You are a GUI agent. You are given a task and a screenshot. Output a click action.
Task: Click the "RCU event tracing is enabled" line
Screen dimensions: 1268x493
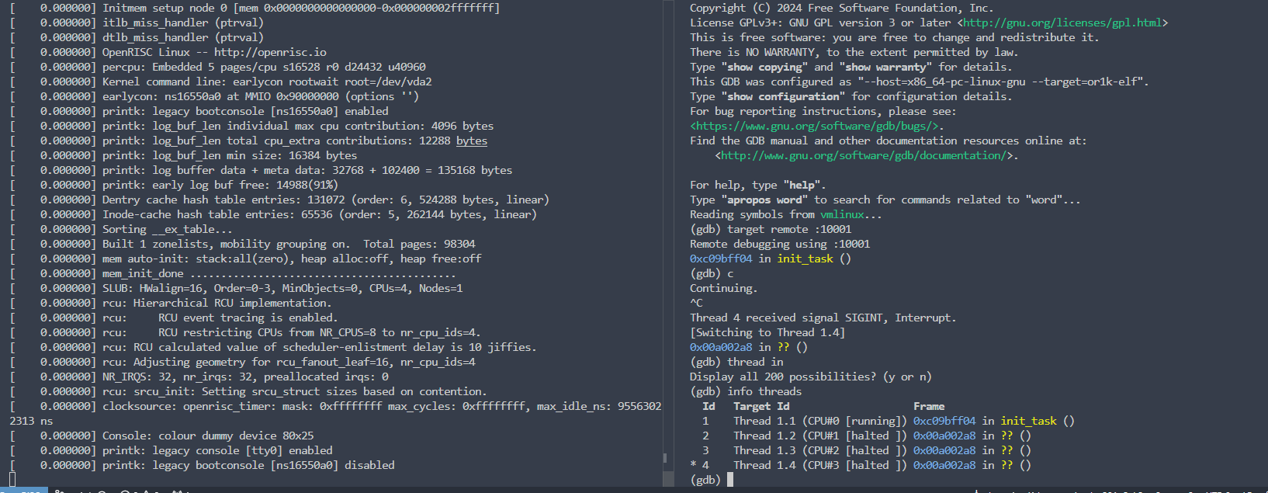174,318
